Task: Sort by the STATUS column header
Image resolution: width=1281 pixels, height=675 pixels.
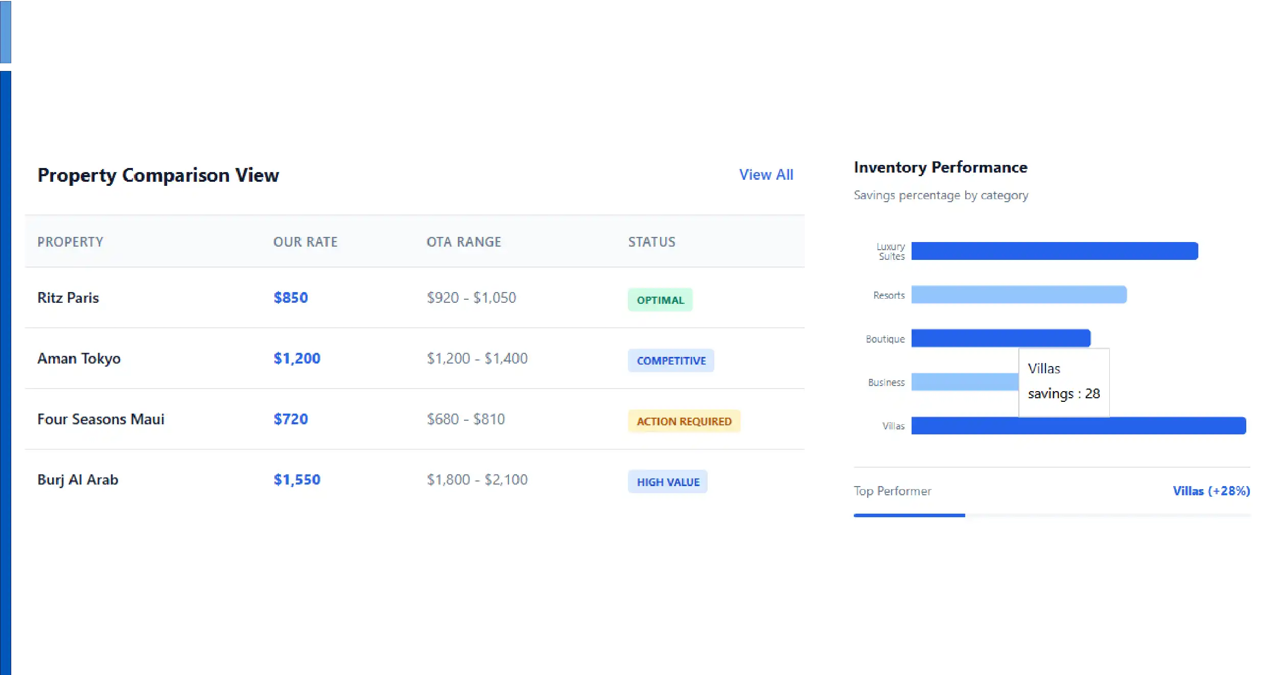Action: point(651,242)
